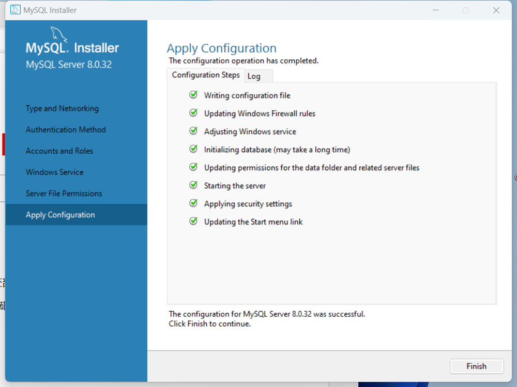
Task: Click green check for Starting the server
Action: pos(193,185)
